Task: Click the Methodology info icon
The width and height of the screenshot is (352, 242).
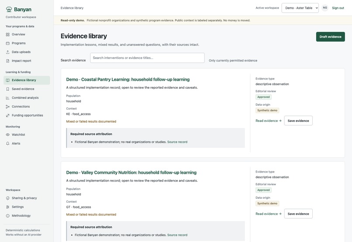Action: (x=7, y=215)
